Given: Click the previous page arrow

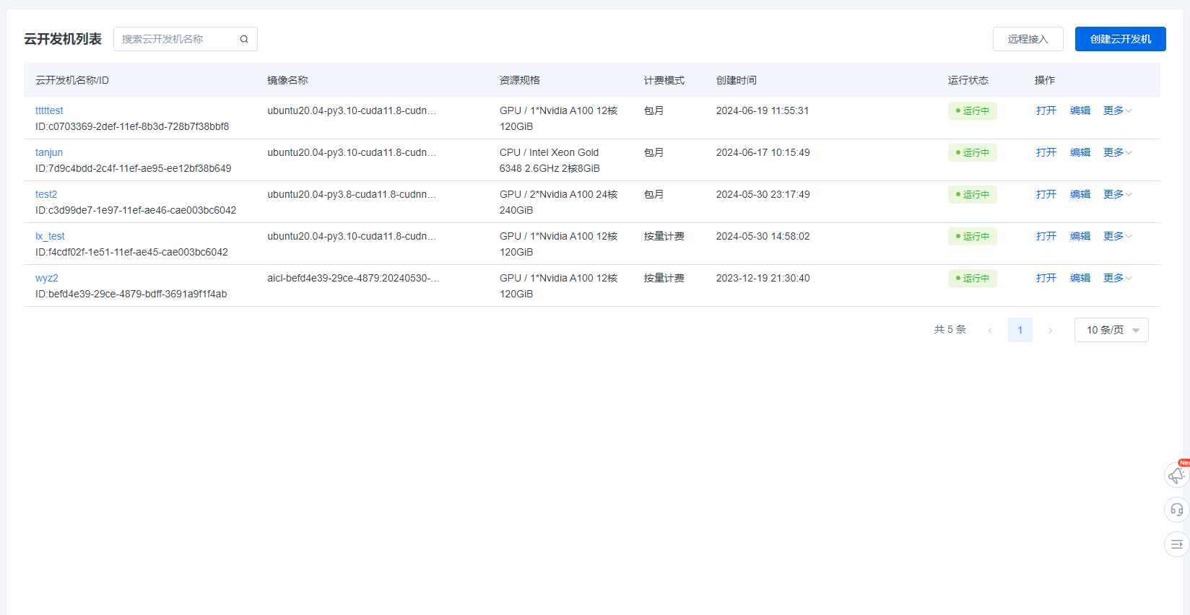Looking at the screenshot, I should (x=990, y=330).
